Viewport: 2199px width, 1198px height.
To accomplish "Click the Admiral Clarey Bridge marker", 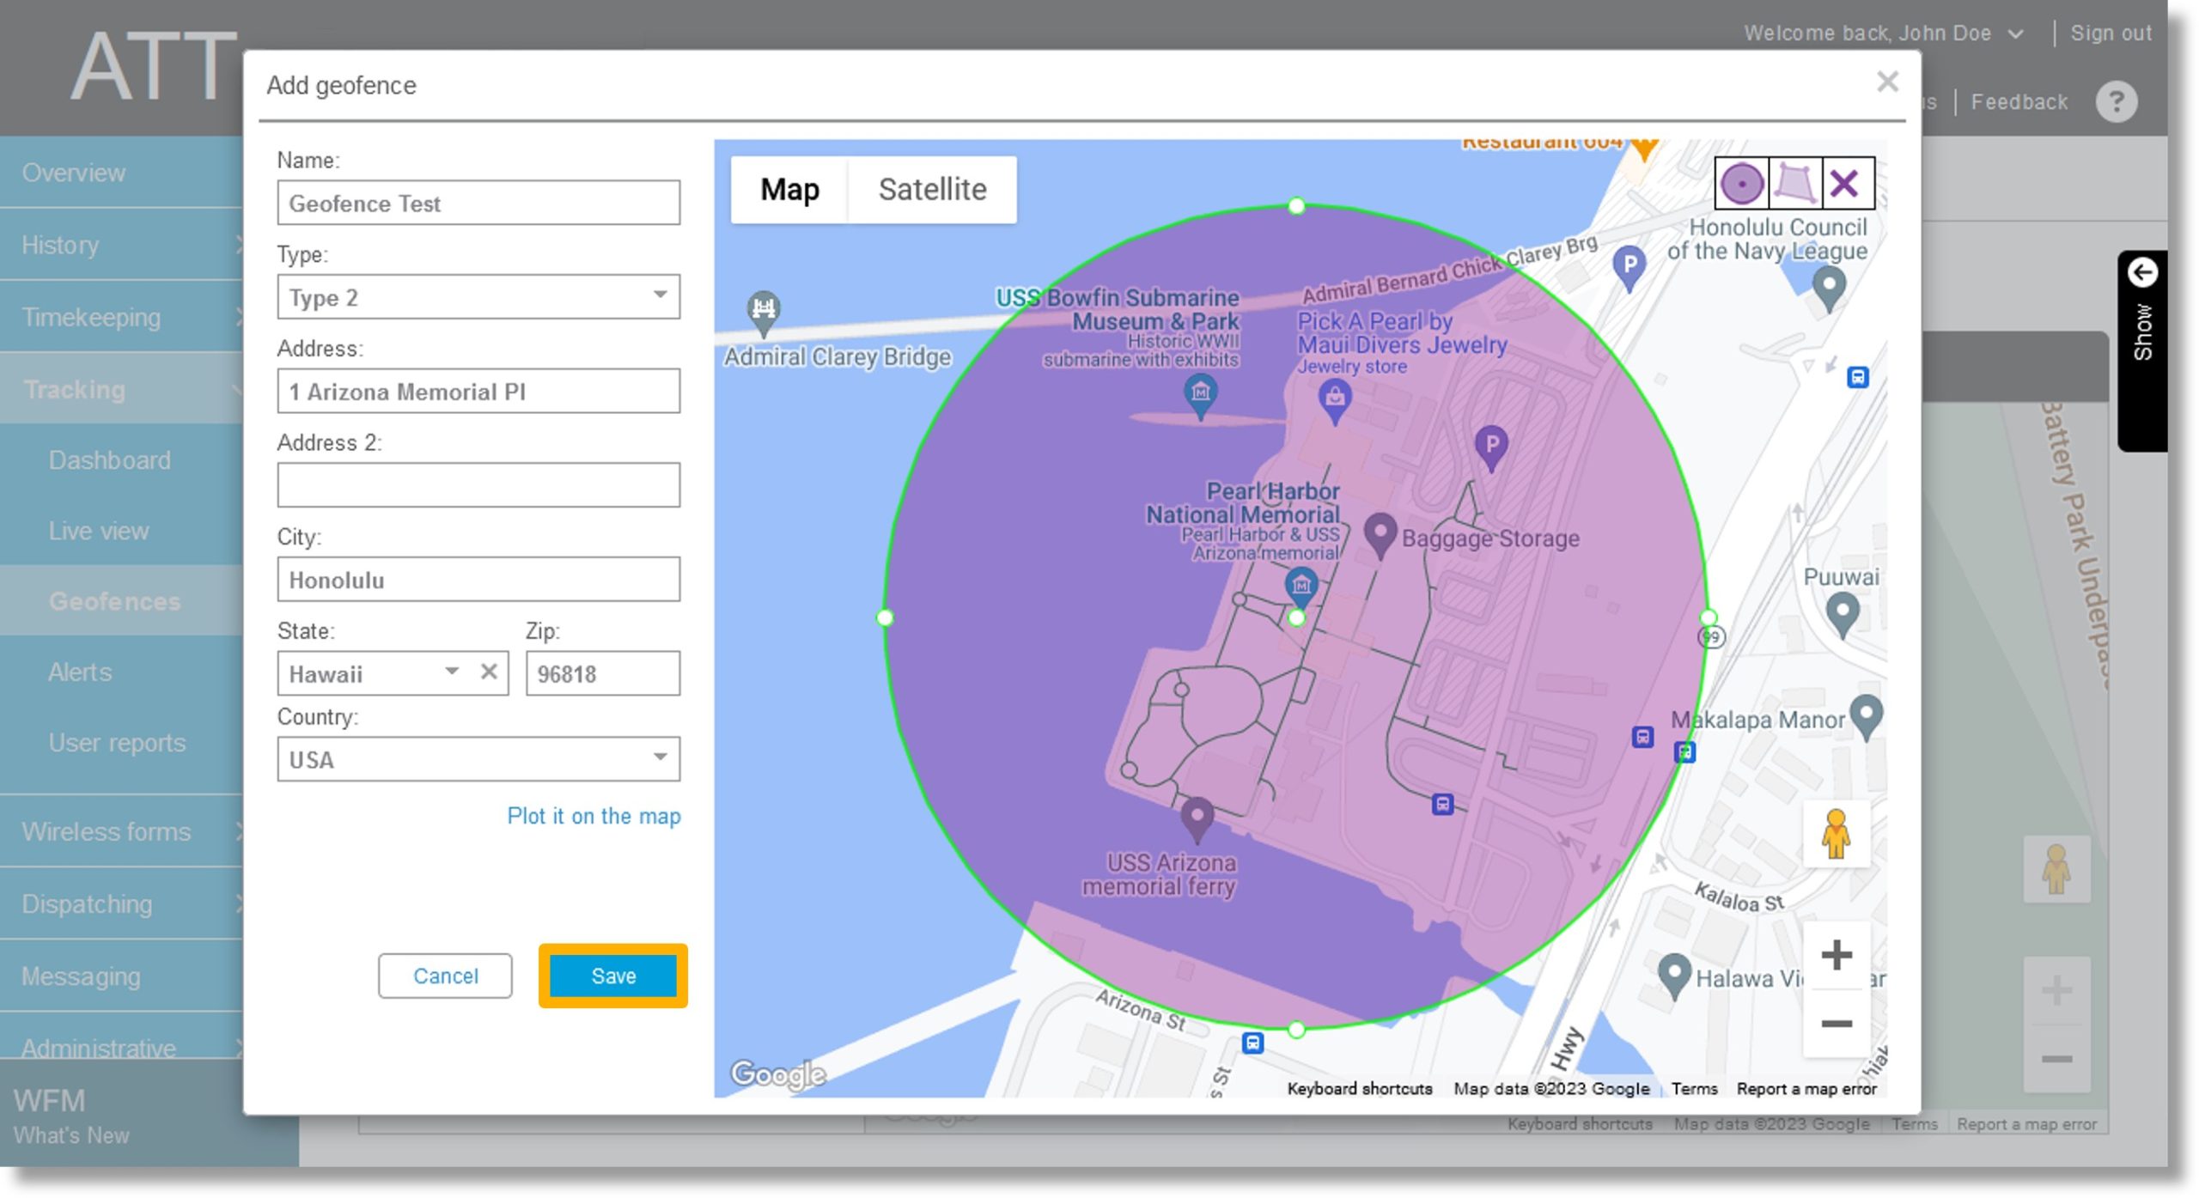I will click(x=763, y=313).
